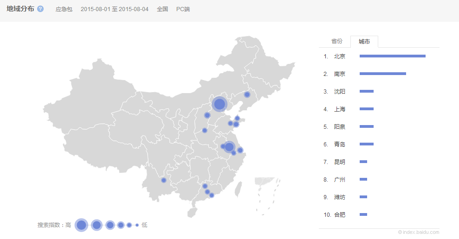Image resolution: width=459 pixels, height=239 pixels.
Task: Select the 城市 tab
Action: [x=364, y=42]
